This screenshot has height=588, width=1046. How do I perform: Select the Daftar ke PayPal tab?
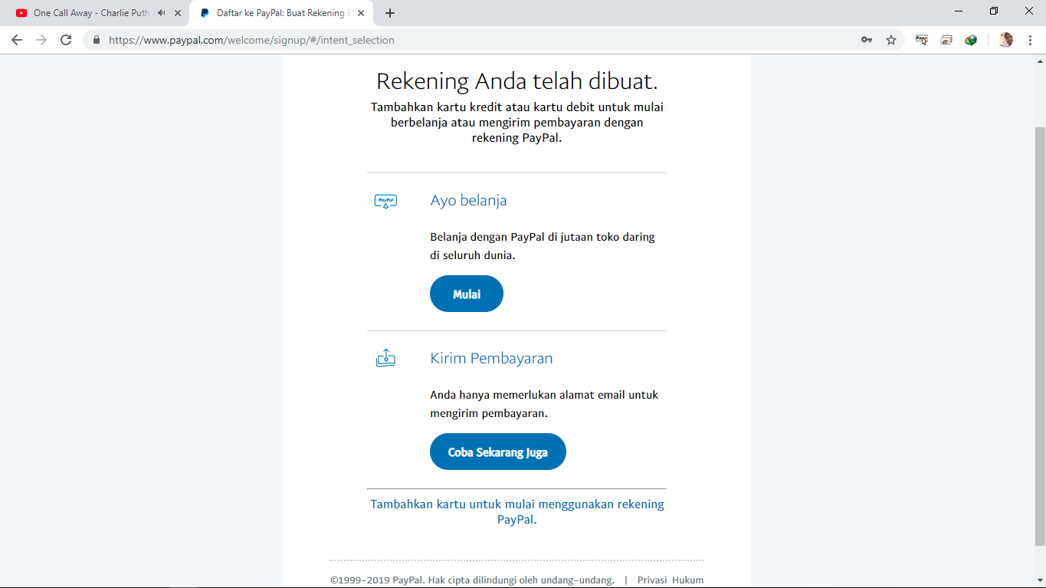pos(280,13)
